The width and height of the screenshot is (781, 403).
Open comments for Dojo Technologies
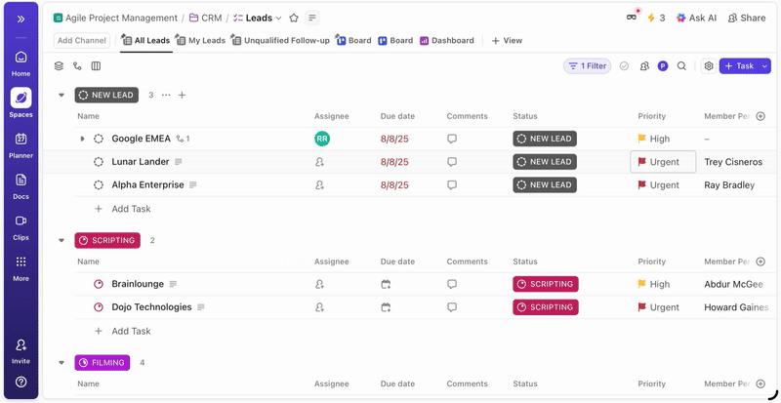[452, 307]
